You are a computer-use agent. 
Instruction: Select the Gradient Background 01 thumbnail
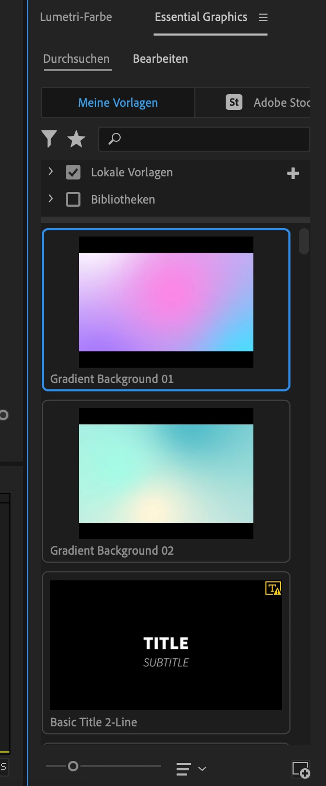(166, 302)
